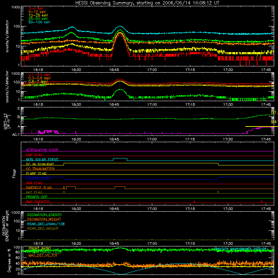Click the BAD_PACKETS flag label
This screenshot has width=278, height=278.
[x=38, y=202]
